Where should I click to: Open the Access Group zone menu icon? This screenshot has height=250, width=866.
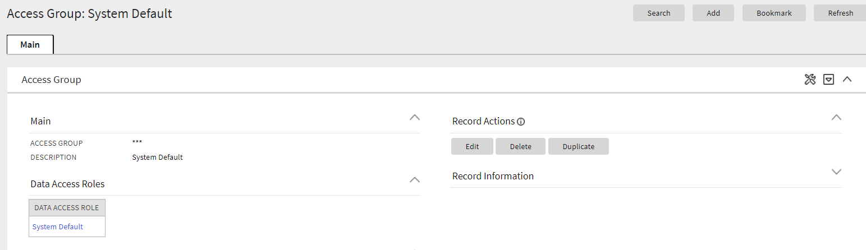point(828,80)
